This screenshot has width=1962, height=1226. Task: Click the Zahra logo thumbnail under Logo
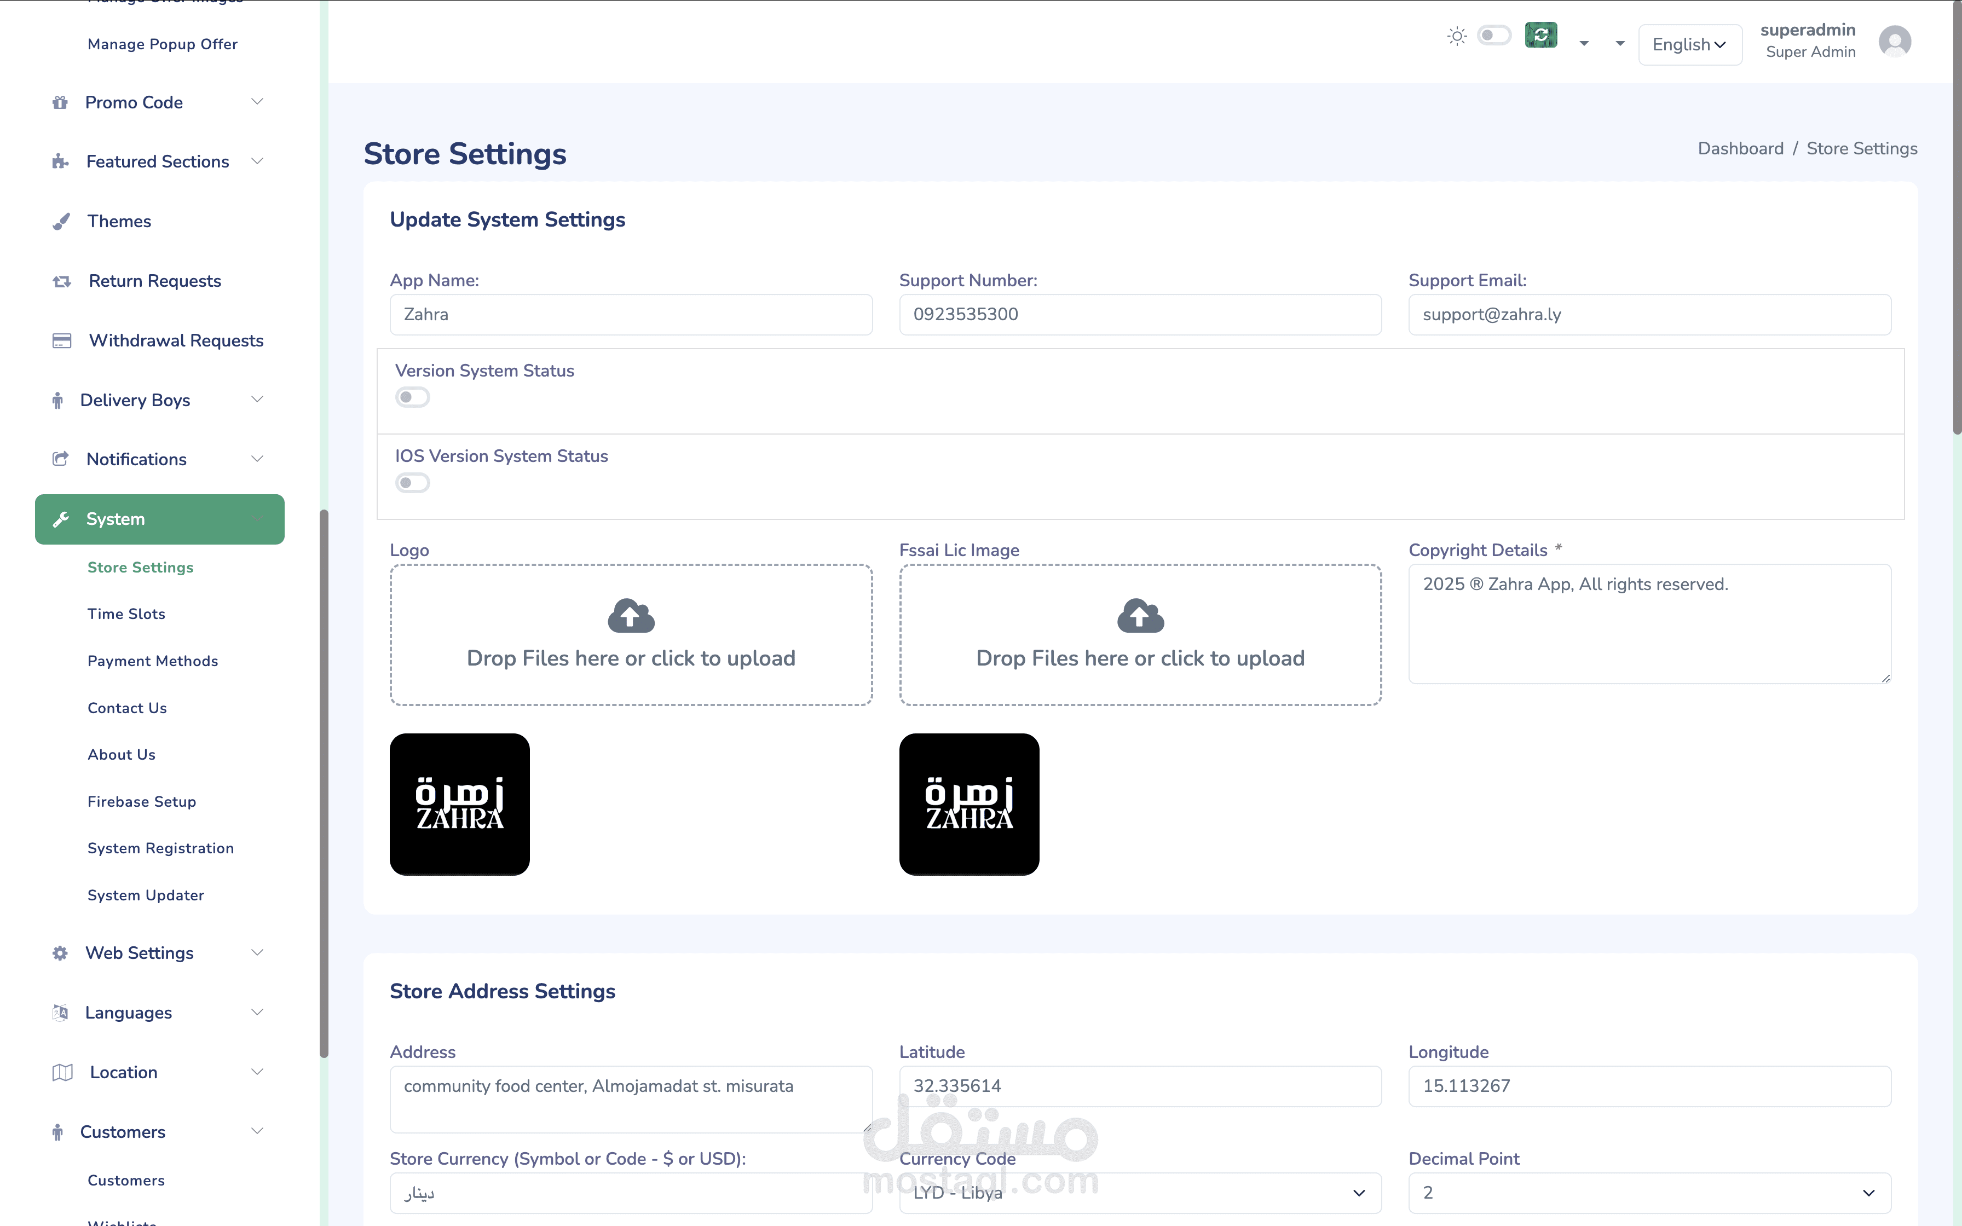460,805
